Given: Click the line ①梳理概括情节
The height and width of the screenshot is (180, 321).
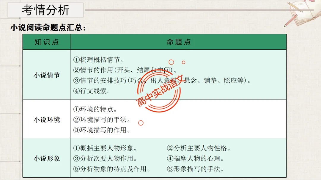Looking at the screenshot, I should [98, 60].
